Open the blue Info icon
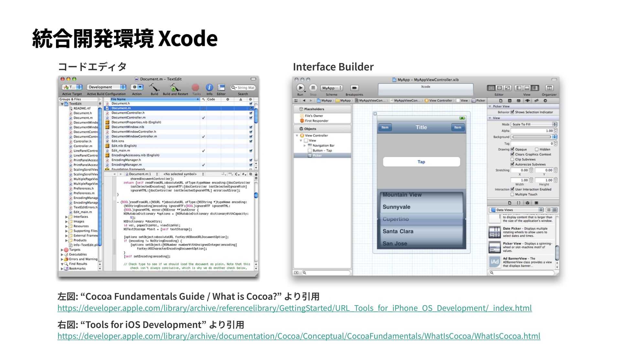621x349 pixels. click(209, 87)
